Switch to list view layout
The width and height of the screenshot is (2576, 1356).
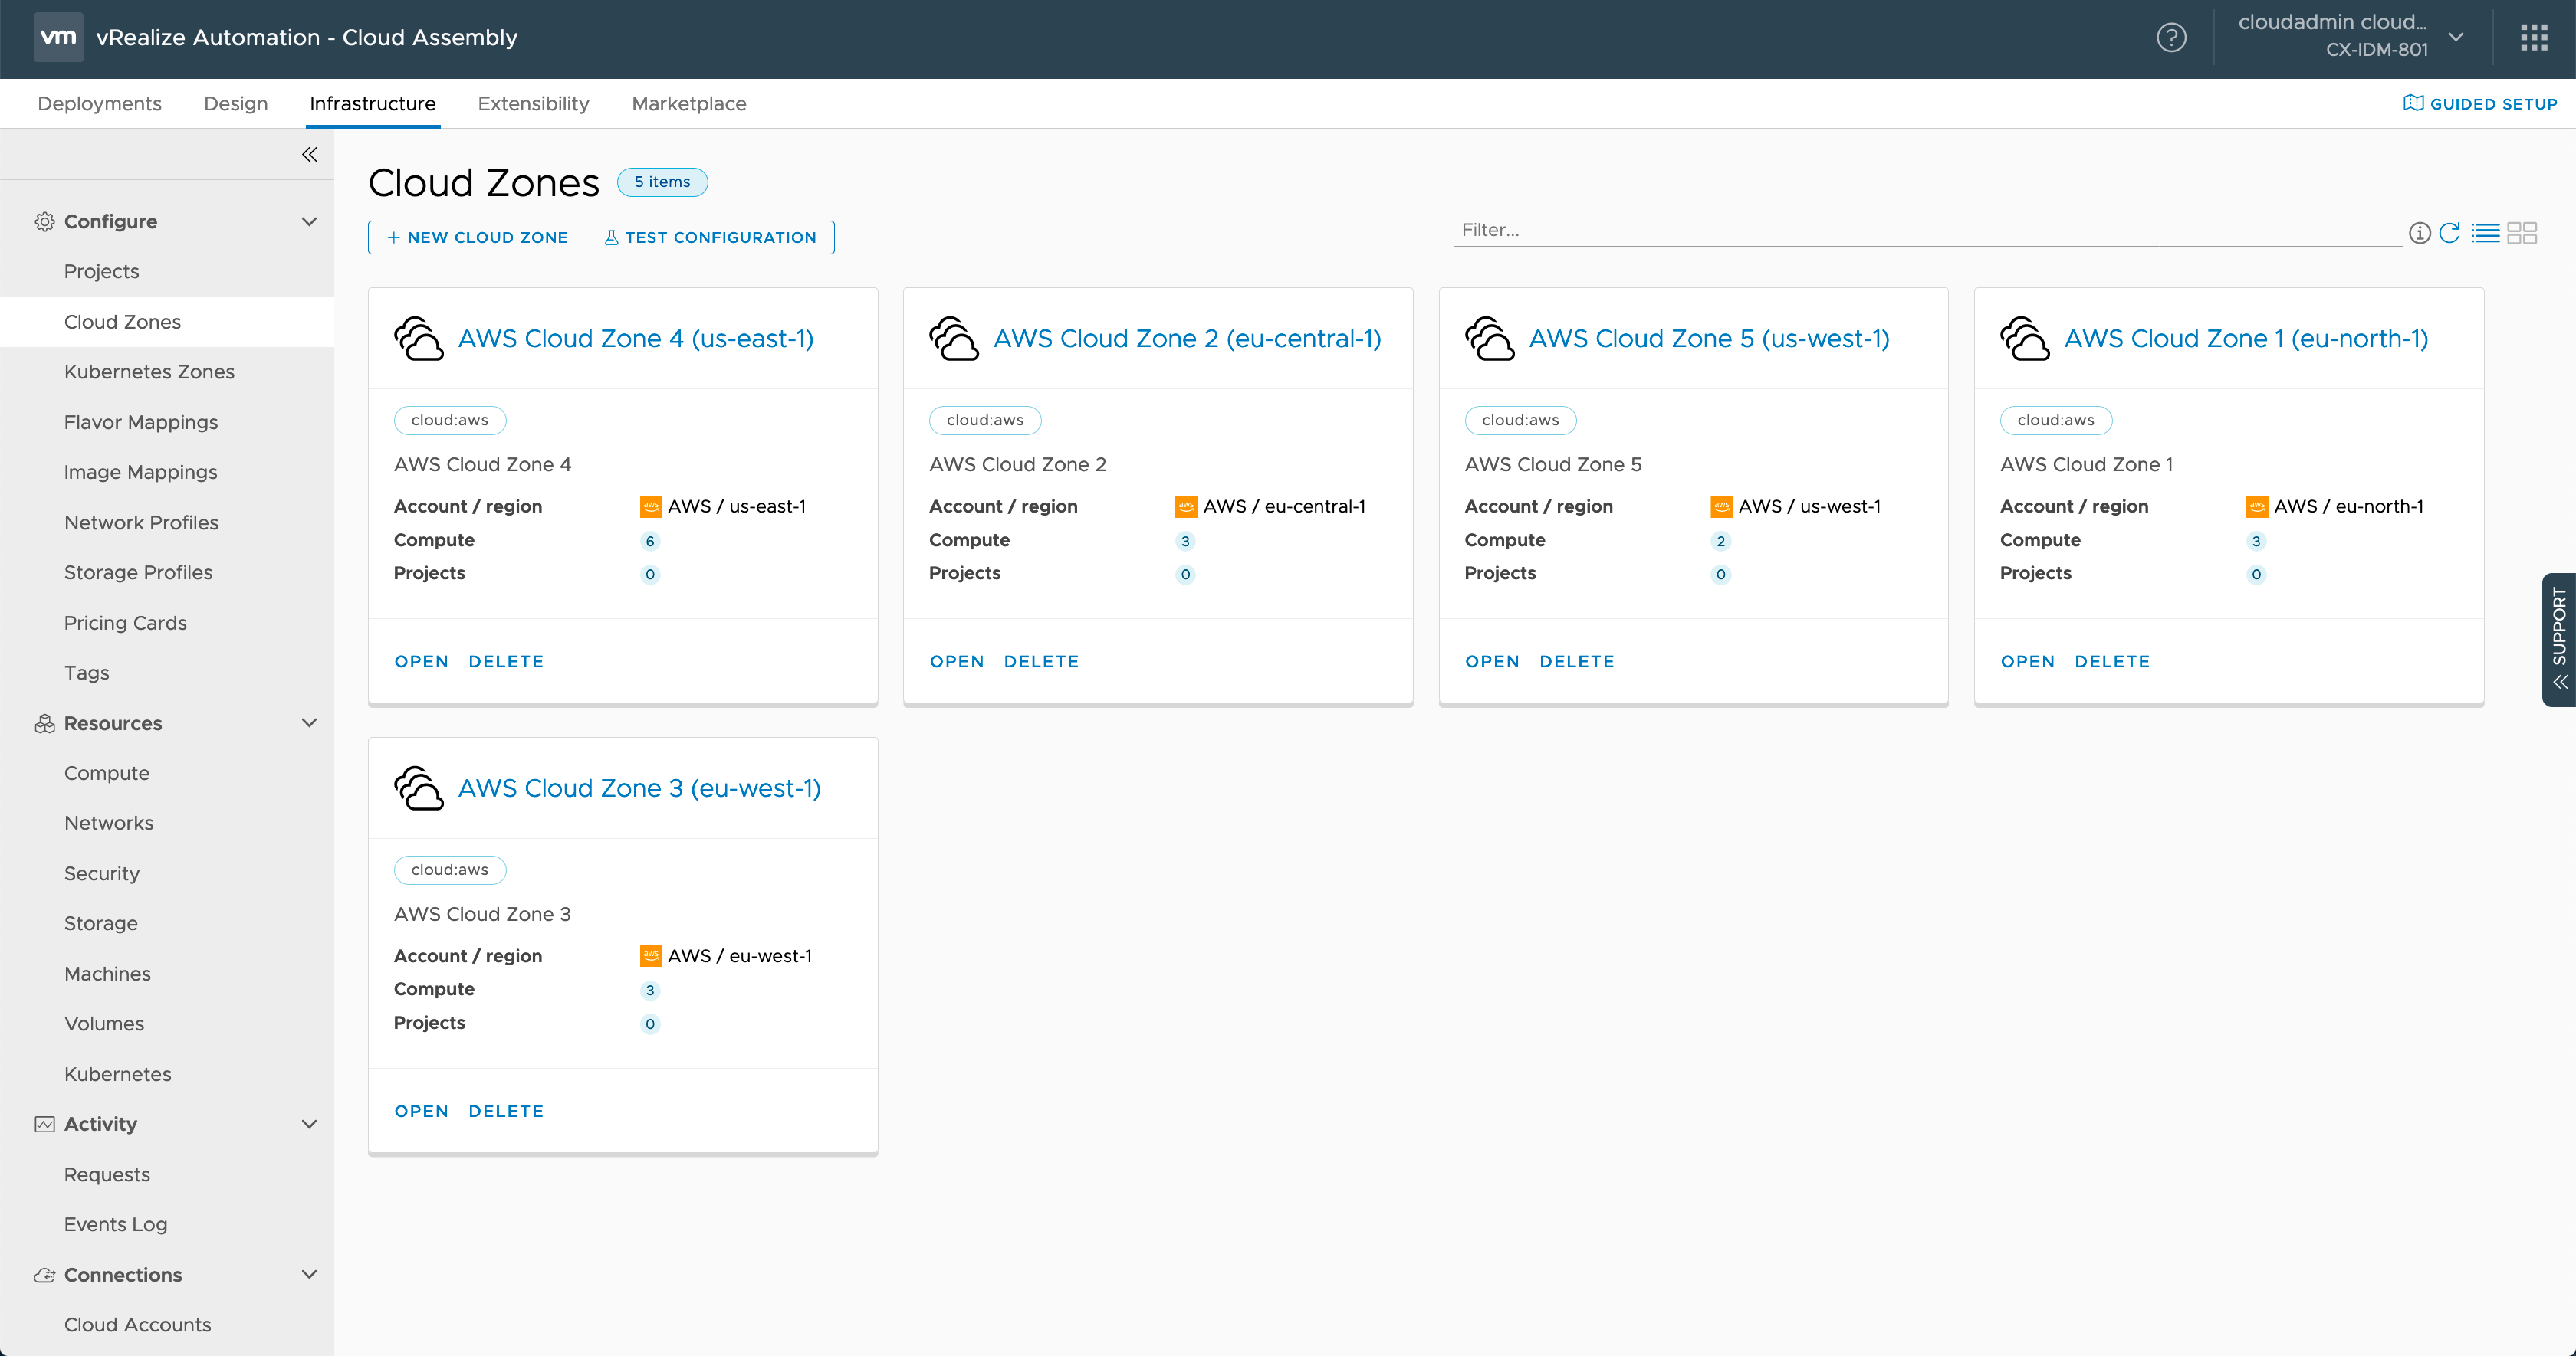2485,233
